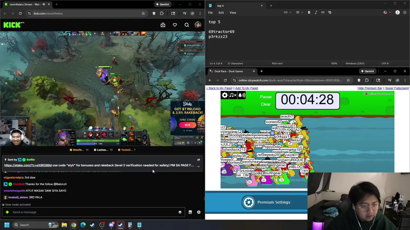Open Kick browse/following streams icon

point(163,25)
